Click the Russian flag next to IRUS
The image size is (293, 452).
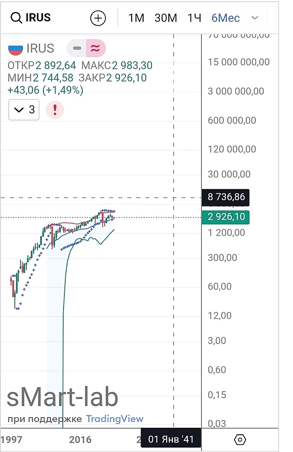click(16, 48)
